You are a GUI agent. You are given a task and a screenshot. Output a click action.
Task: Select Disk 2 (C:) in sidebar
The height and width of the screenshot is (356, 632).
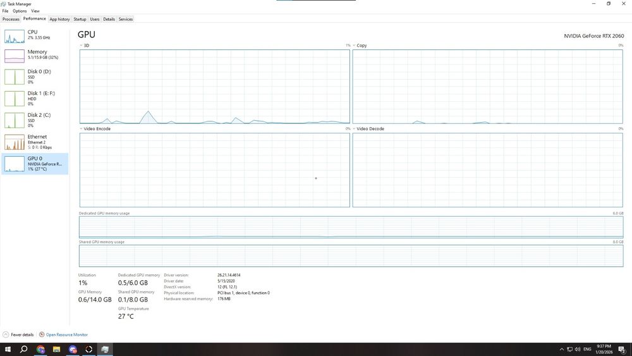(35, 120)
